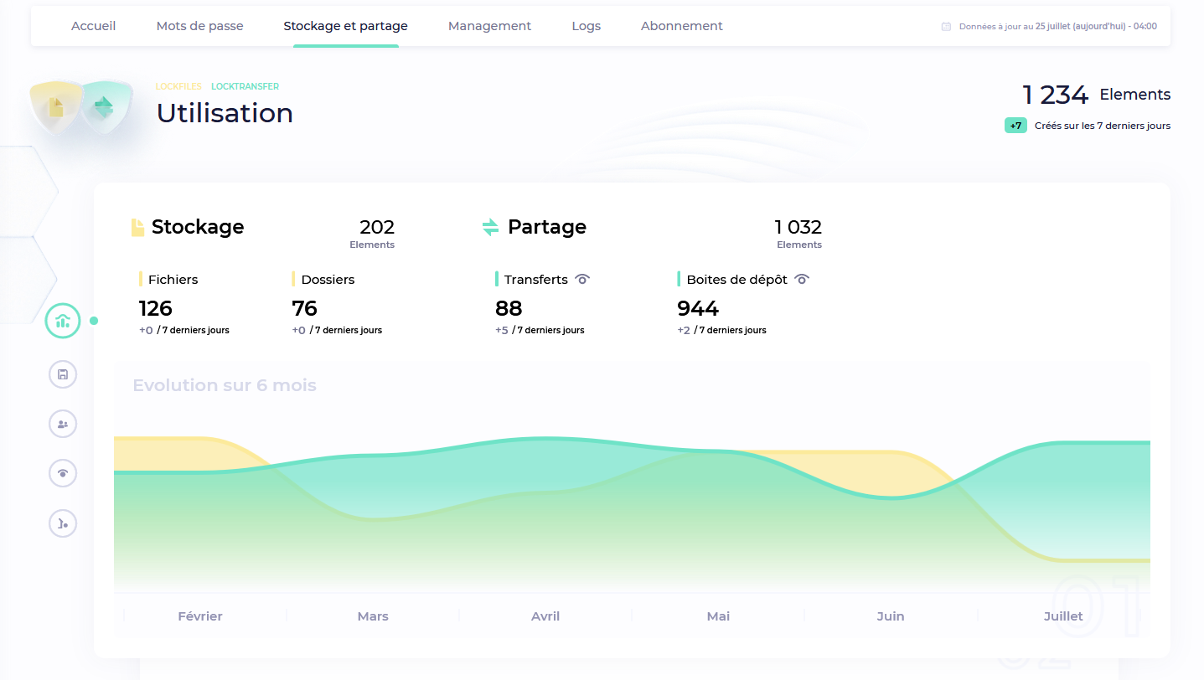The width and height of the screenshot is (1204, 680).
Task: Click the LOCKTRANSFER label above Utilisation
Action: [x=245, y=86]
